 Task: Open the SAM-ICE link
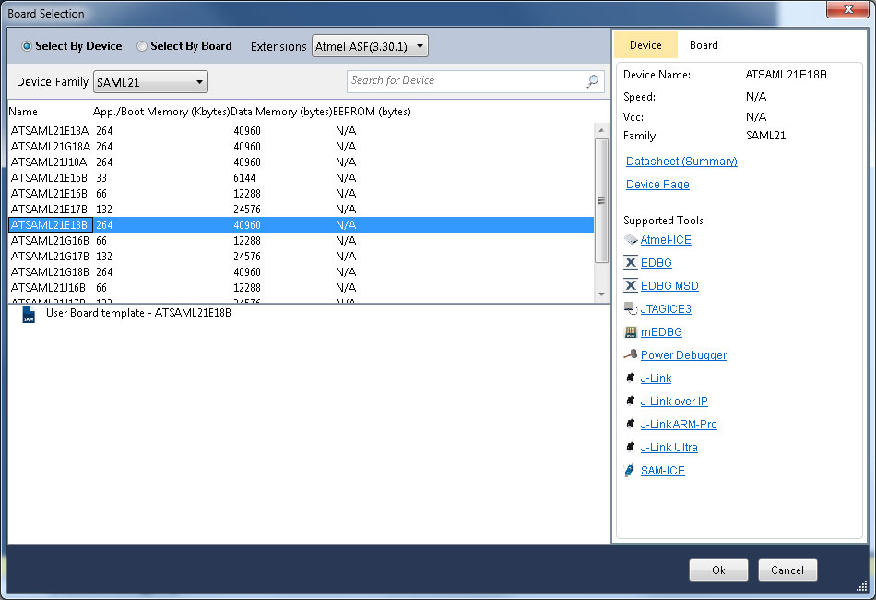663,470
